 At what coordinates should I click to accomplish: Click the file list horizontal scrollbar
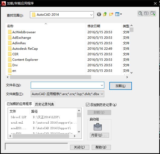(x=50, y=77)
